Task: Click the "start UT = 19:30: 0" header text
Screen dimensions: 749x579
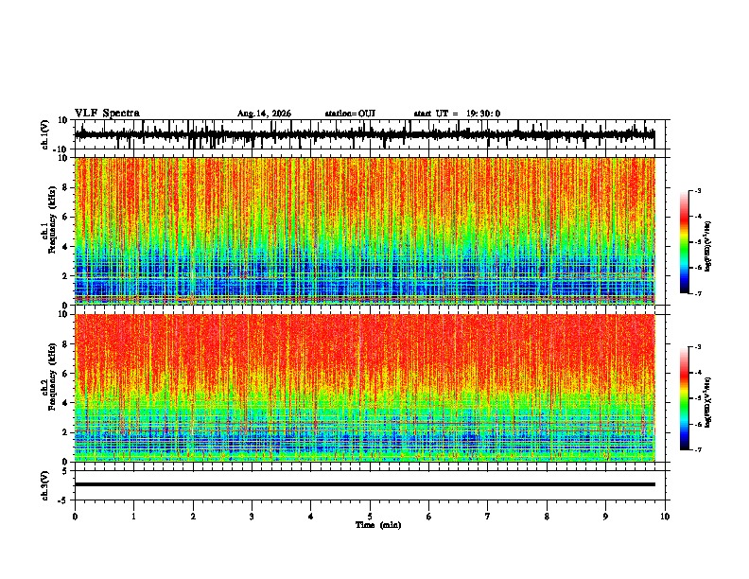Action: pos(457,114)
